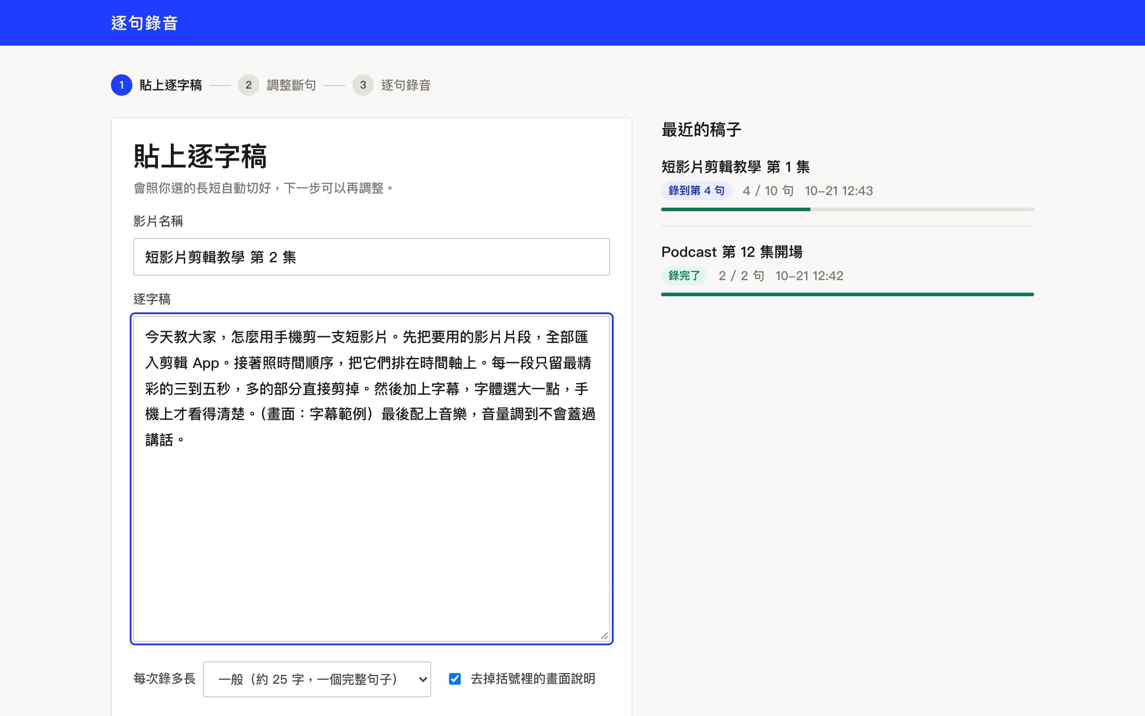Click the 逐字稿 field label

(152, 299)
